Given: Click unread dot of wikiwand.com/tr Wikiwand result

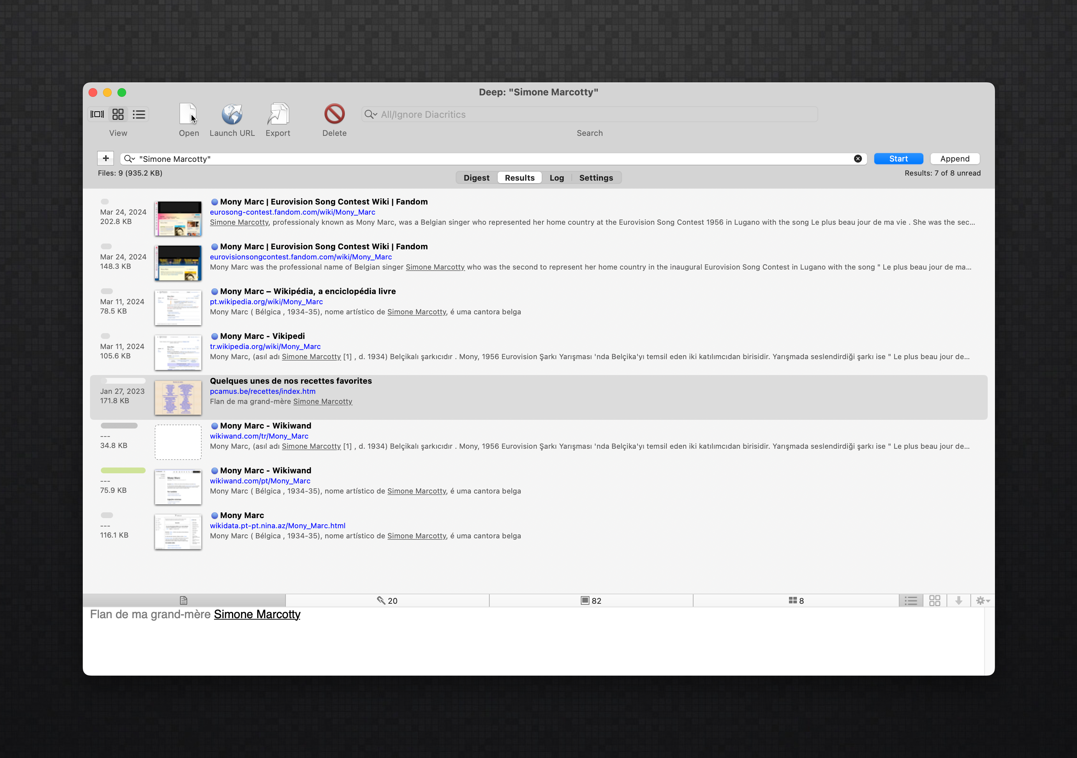Looking at the screenshot, I should click(214, 426).
